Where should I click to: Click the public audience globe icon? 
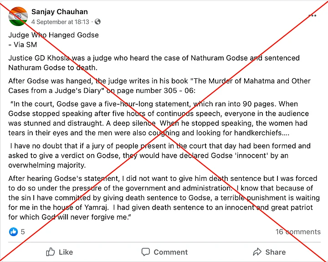pyautogui.click(x=98, y=22)
